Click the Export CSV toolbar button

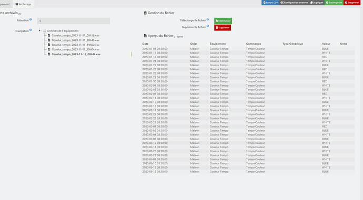point(270,3)
